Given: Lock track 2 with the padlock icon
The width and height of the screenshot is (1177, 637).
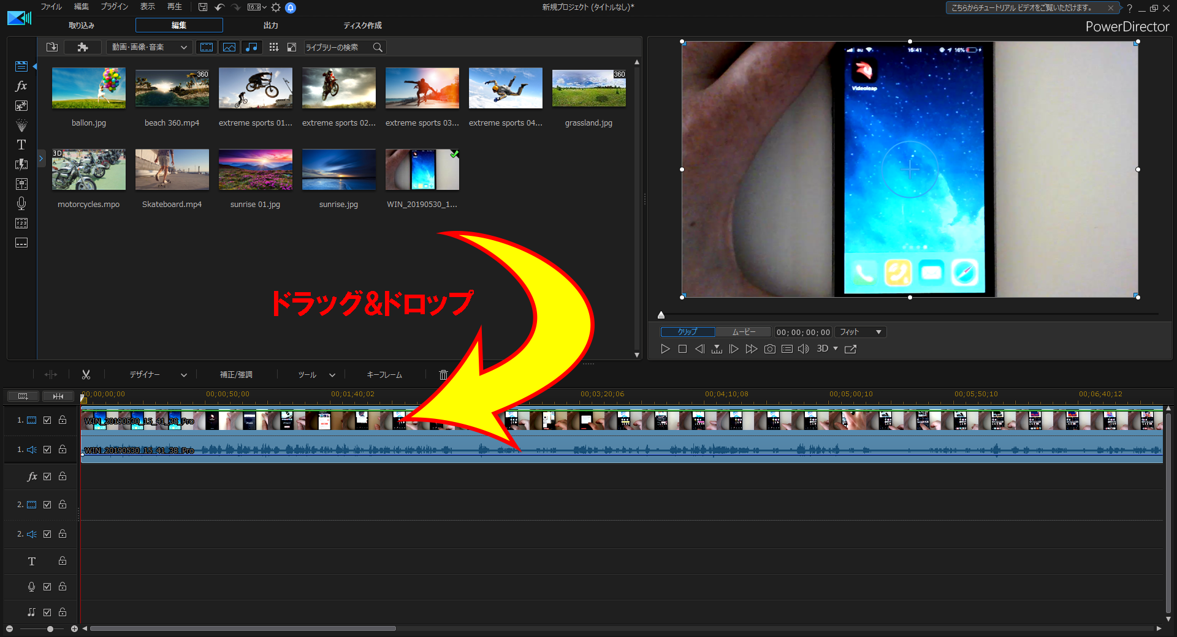Looking at the screenshot, I should (x=62, y=505).
